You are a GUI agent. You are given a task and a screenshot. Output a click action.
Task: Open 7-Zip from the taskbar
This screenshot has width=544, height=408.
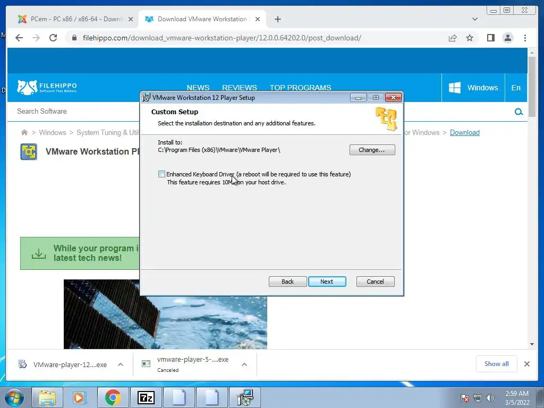coord(146,397)
